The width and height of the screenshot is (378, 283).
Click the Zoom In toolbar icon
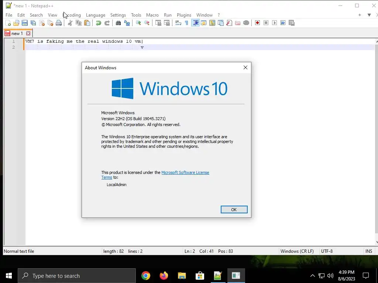138,23
